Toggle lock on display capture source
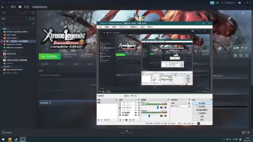The image size is (253, 142). 139,113
